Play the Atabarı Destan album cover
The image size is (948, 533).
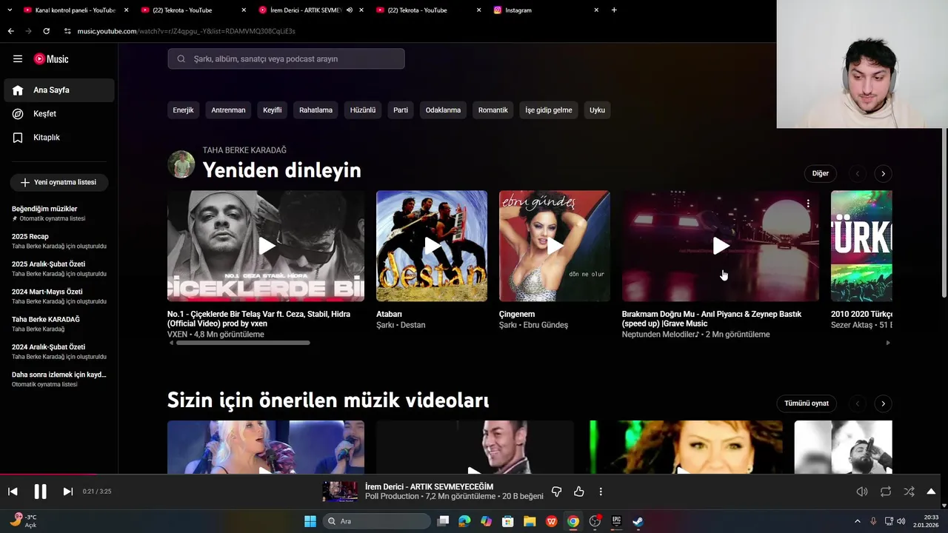click(x=432, y=246)
